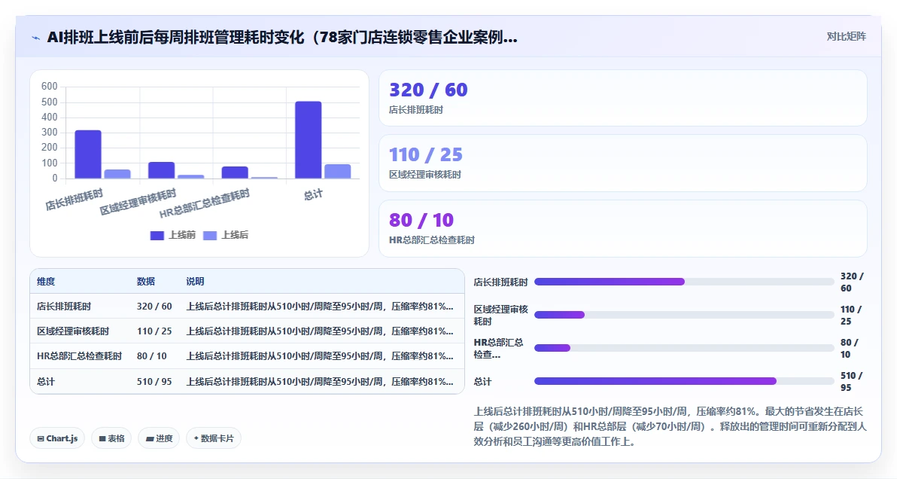Screen dimensions: 897x479
Task: Open the 80 / 10 HR总部汇总检查耗时 card
Action: [x=623, y=228]
